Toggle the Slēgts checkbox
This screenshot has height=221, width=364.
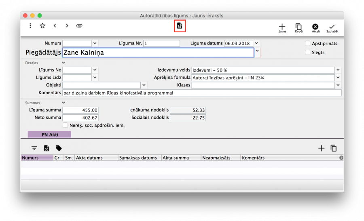[x=308, y=53]
